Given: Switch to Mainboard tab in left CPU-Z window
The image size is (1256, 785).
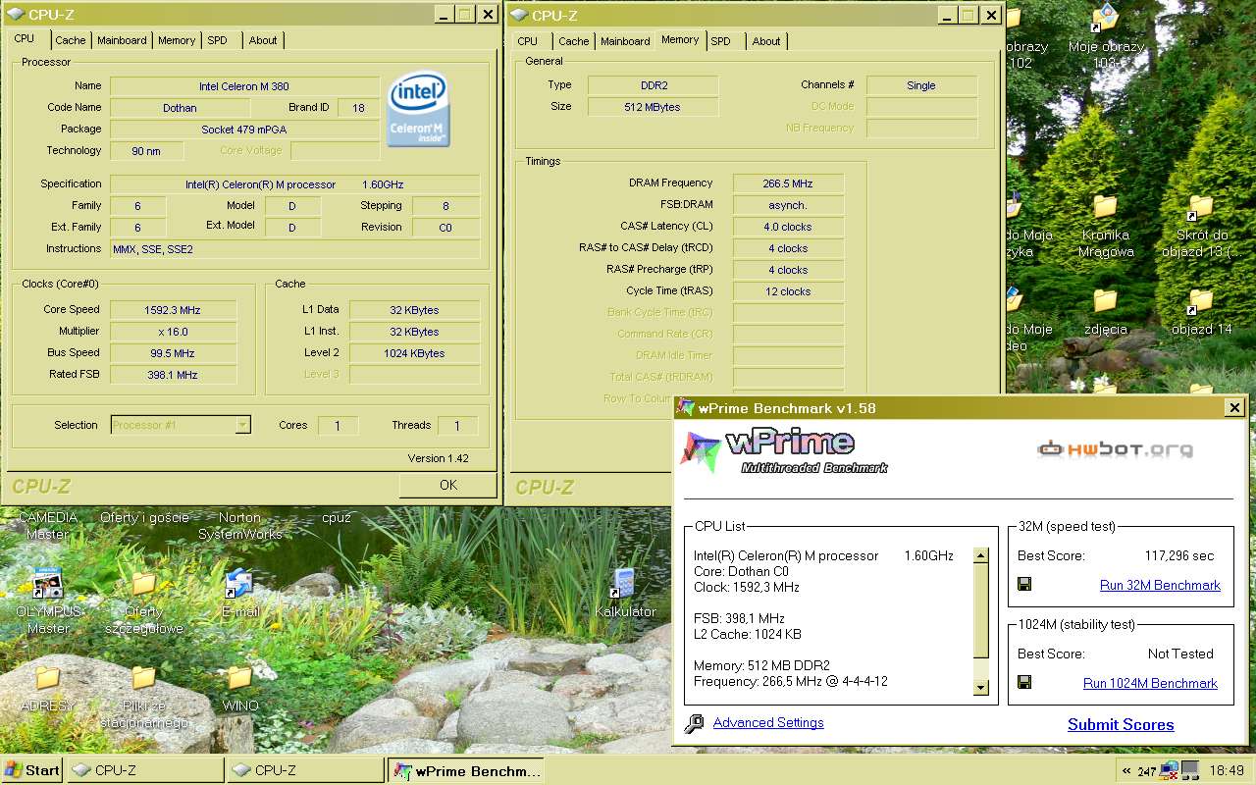Looking at the screenshot, I should pyautogui.click(x=122, y=40).
